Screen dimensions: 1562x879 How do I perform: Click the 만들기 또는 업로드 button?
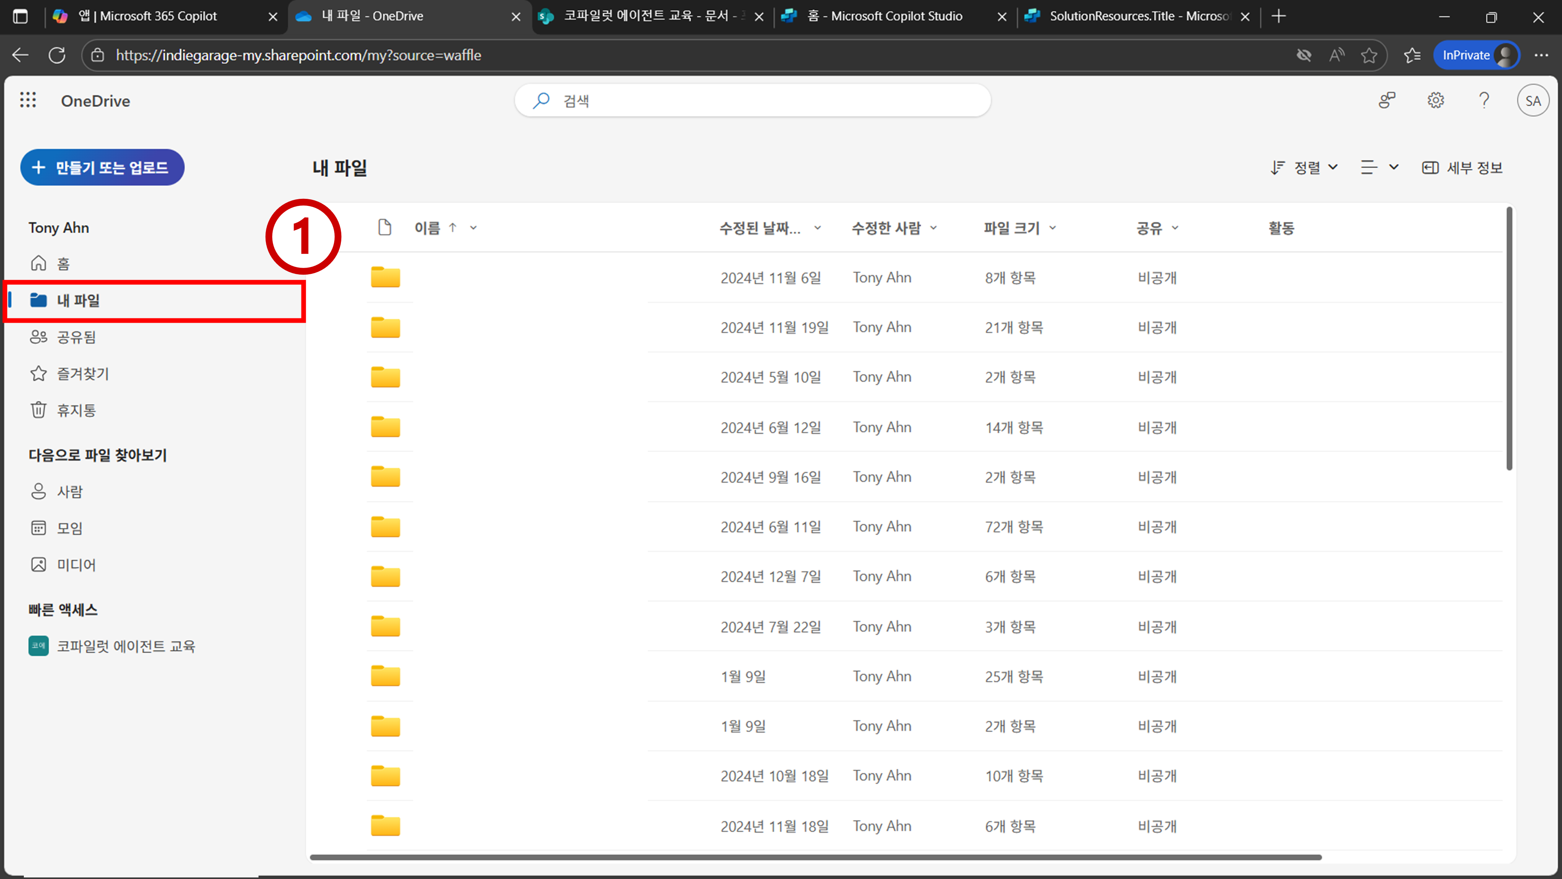102,168
